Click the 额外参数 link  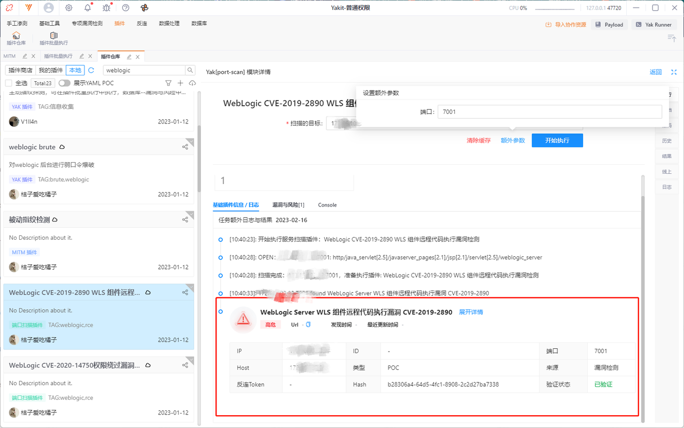[x=513, y=140]
